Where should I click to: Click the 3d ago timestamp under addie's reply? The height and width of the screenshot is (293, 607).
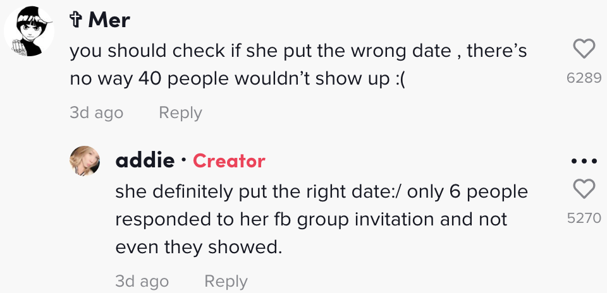(x=142, y=281)
